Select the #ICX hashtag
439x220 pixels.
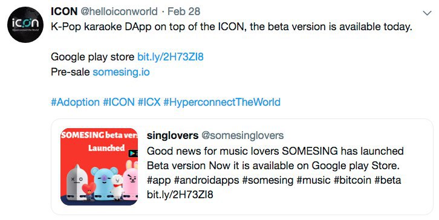[x=149, y=102]
